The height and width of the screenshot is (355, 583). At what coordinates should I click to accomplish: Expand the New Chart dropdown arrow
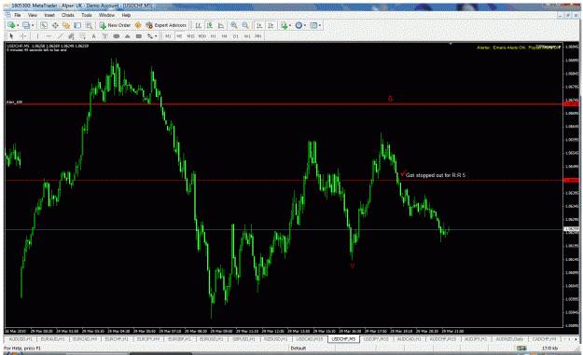[x=18, y=25]
